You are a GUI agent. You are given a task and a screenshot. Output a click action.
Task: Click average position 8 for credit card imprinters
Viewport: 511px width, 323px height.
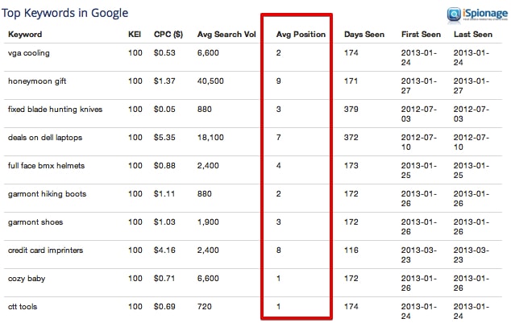[x=278, y=251]
